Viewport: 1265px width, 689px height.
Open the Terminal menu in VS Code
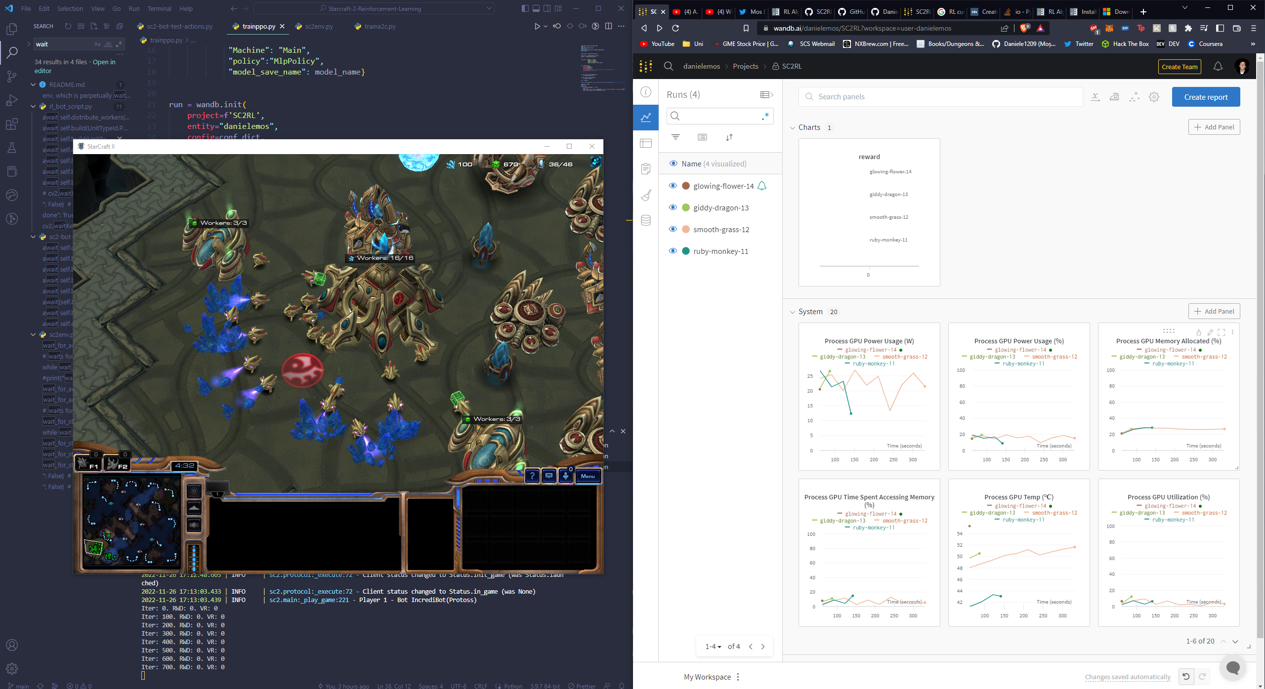[x=159, y=8]
